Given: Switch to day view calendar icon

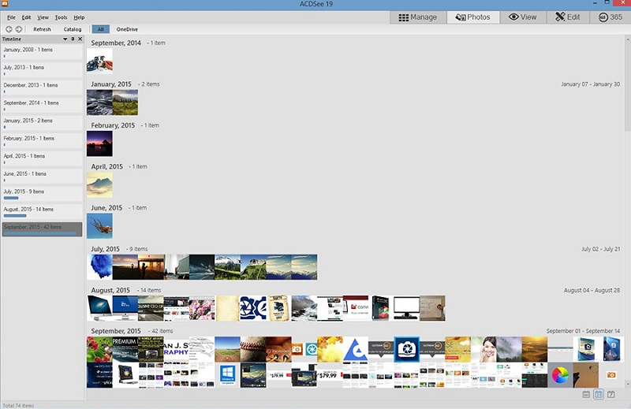Looking at the screenshot, I should click(x=610, y=395).
